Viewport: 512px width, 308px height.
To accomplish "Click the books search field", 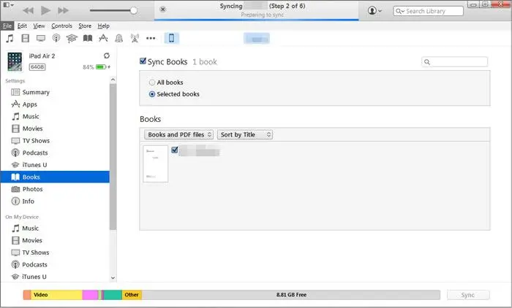I will point(454,61).
